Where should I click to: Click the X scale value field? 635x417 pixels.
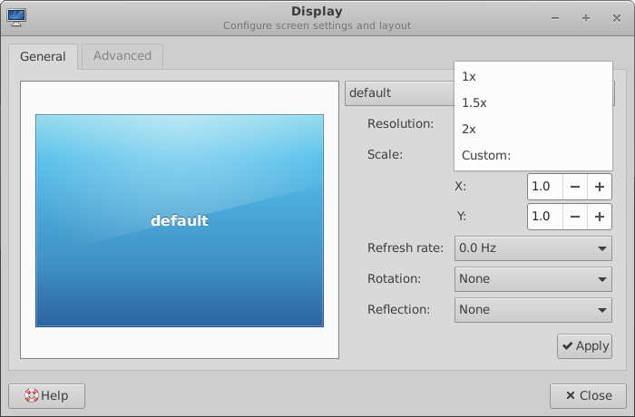[x=543, y=187]
